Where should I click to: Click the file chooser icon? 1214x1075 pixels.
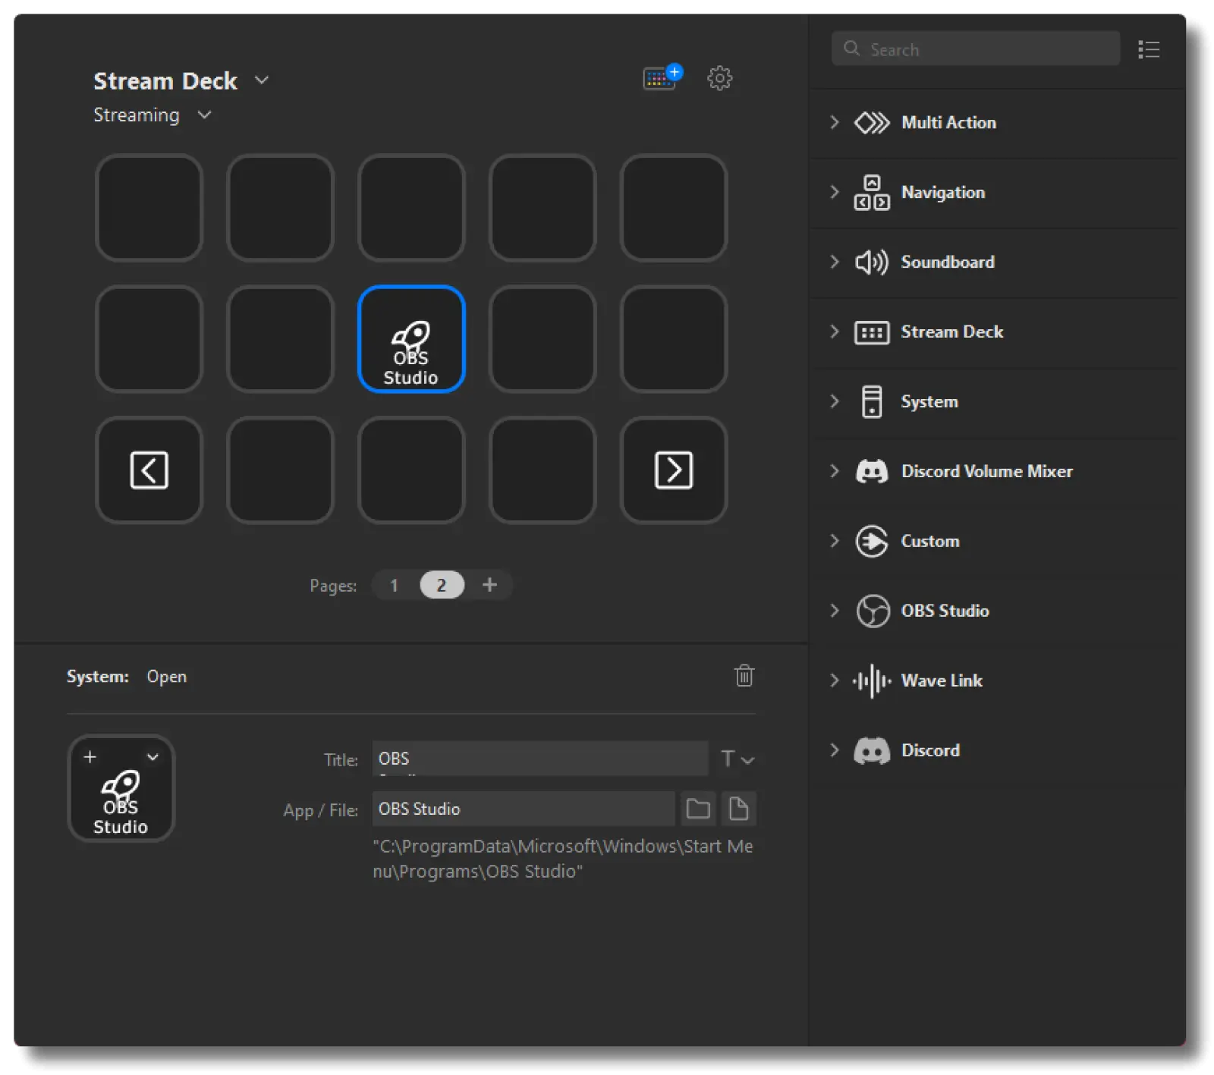(738, 809)
